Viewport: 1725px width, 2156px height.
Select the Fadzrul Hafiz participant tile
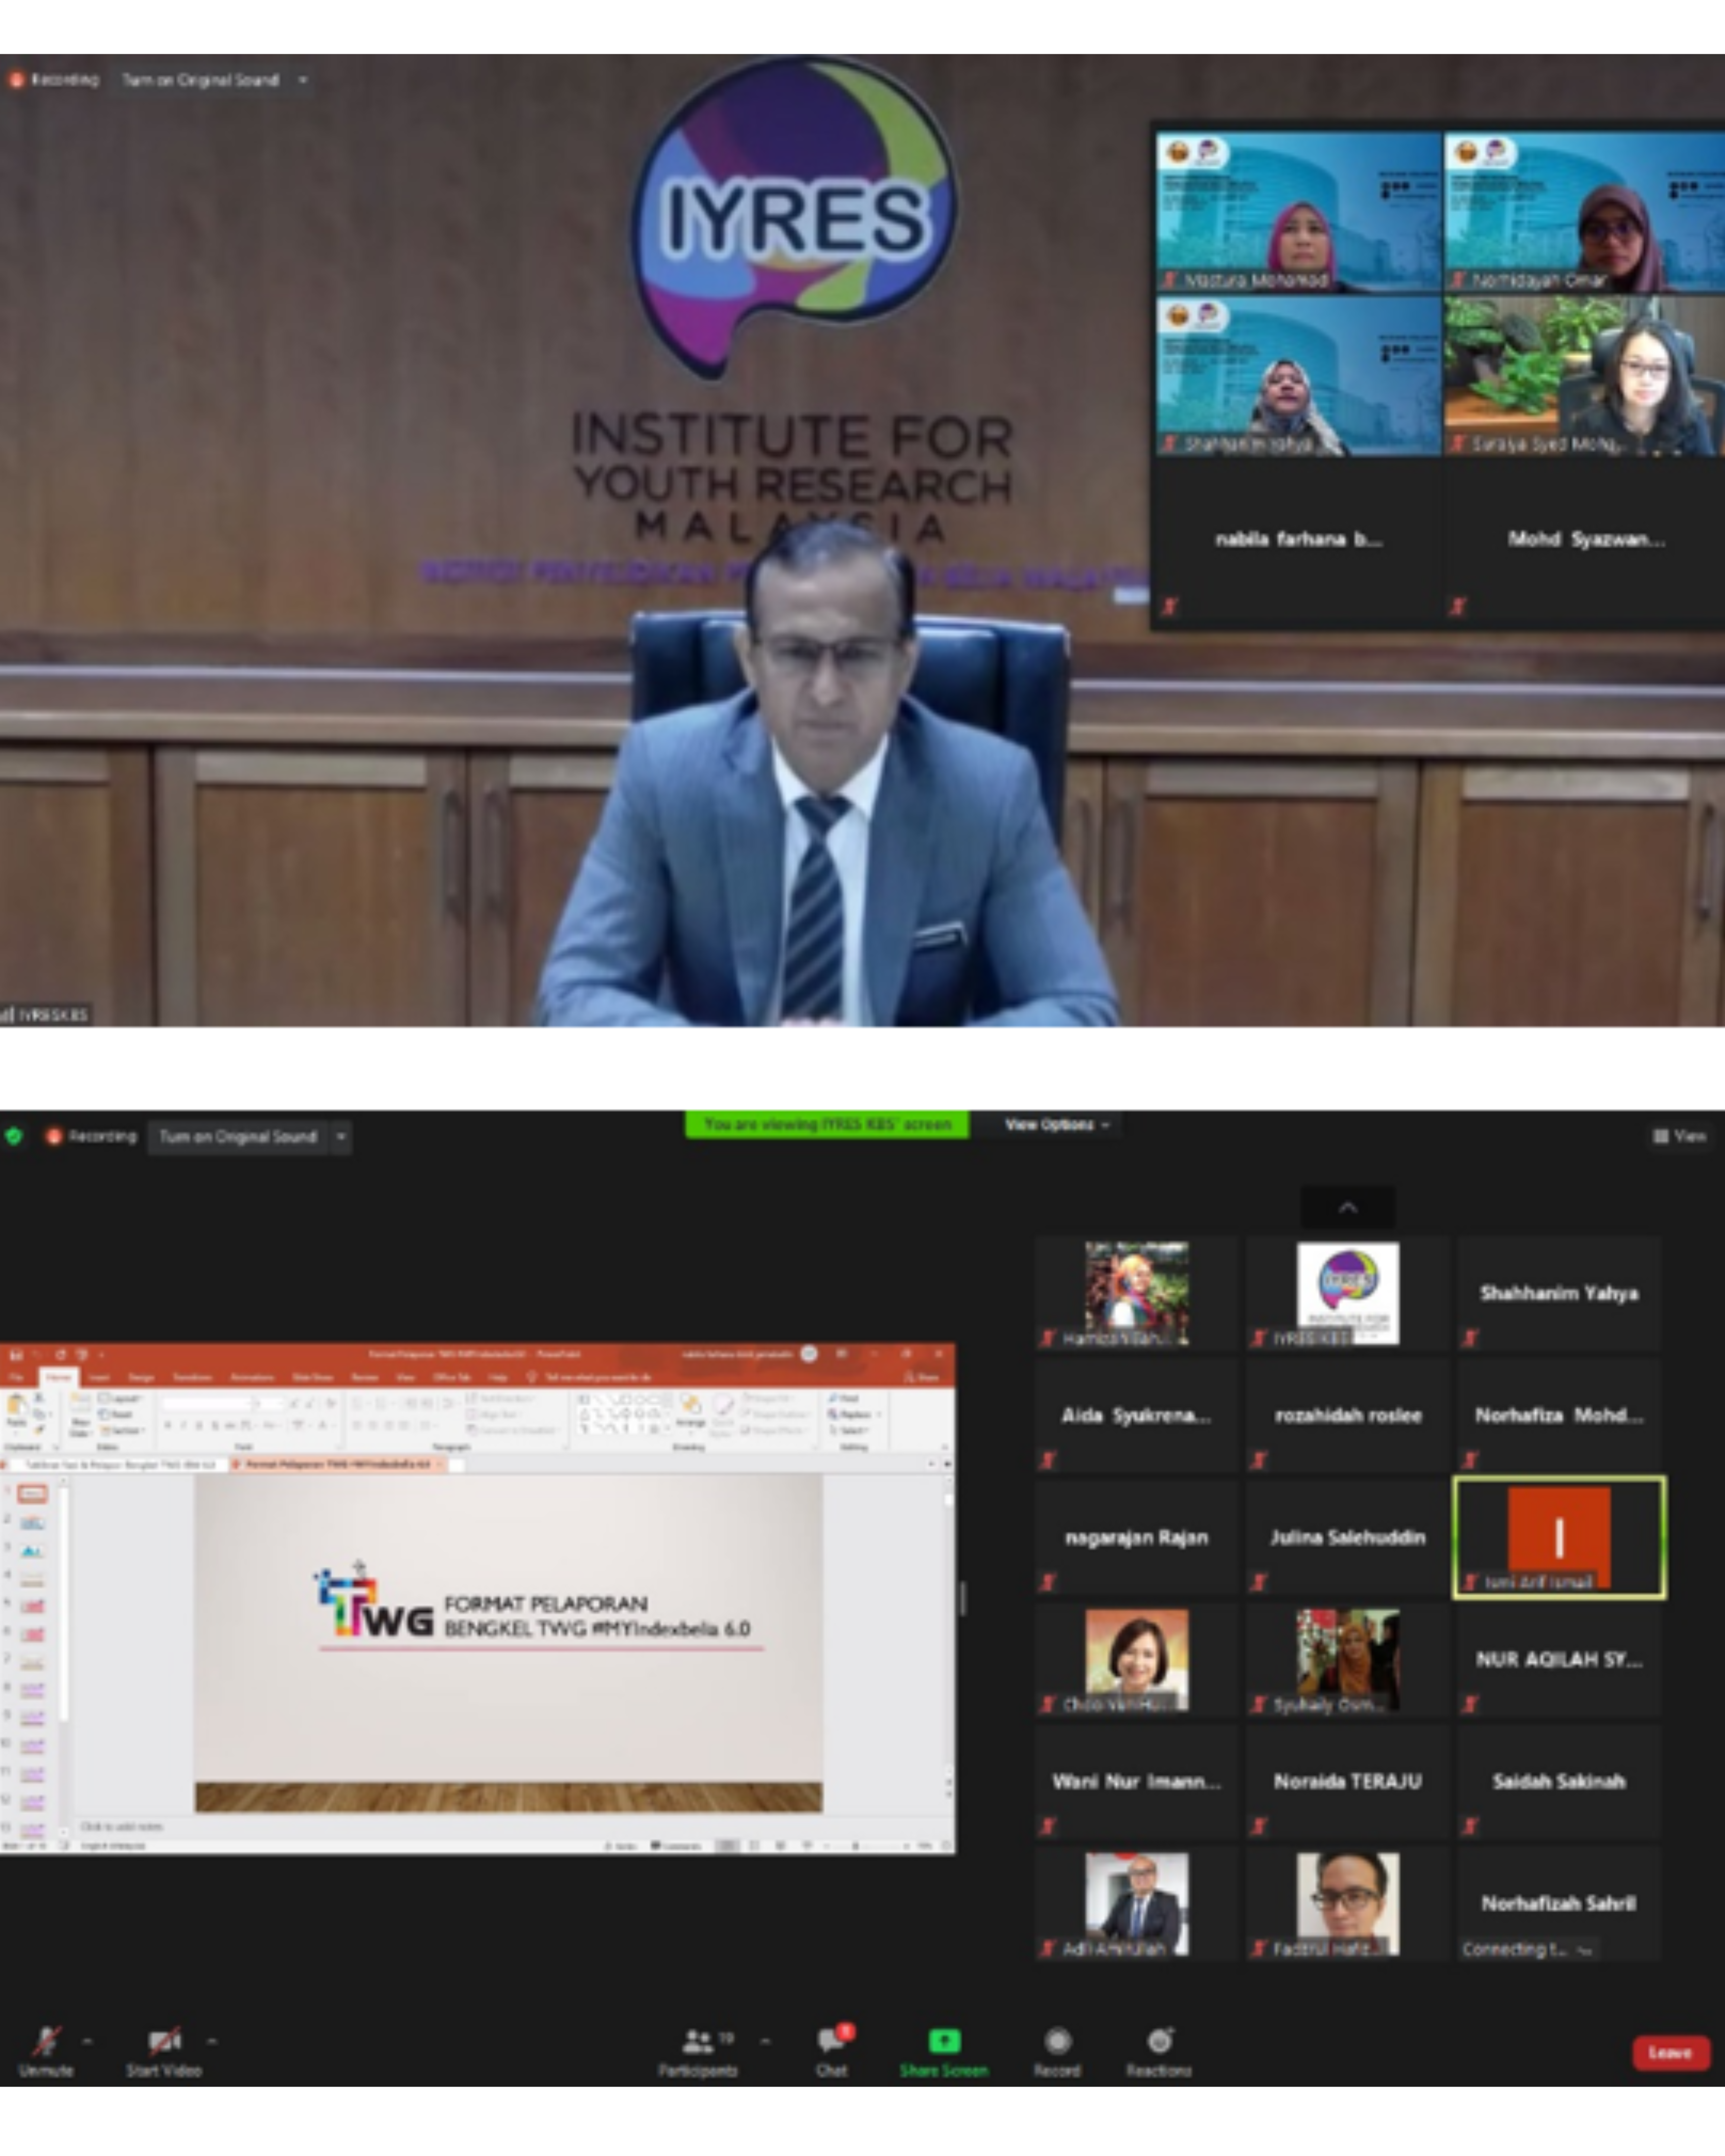1347,1903
